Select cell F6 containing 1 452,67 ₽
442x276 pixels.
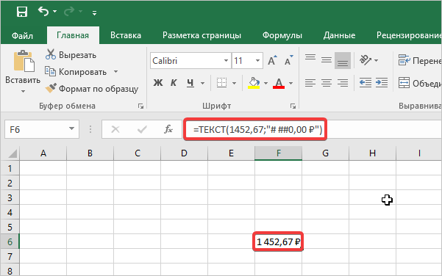click(278, 241)
